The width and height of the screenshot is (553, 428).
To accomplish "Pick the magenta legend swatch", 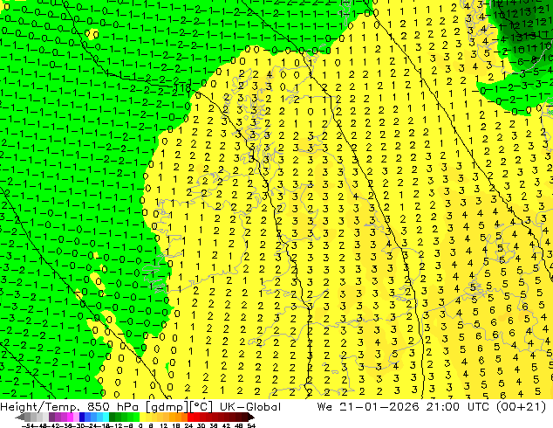I will coord(70,418).
